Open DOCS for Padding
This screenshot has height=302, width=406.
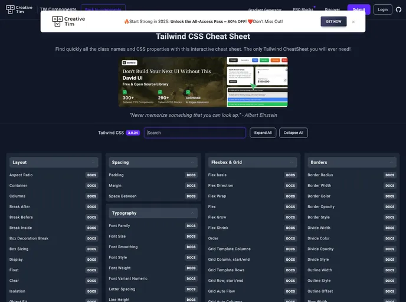191,175
